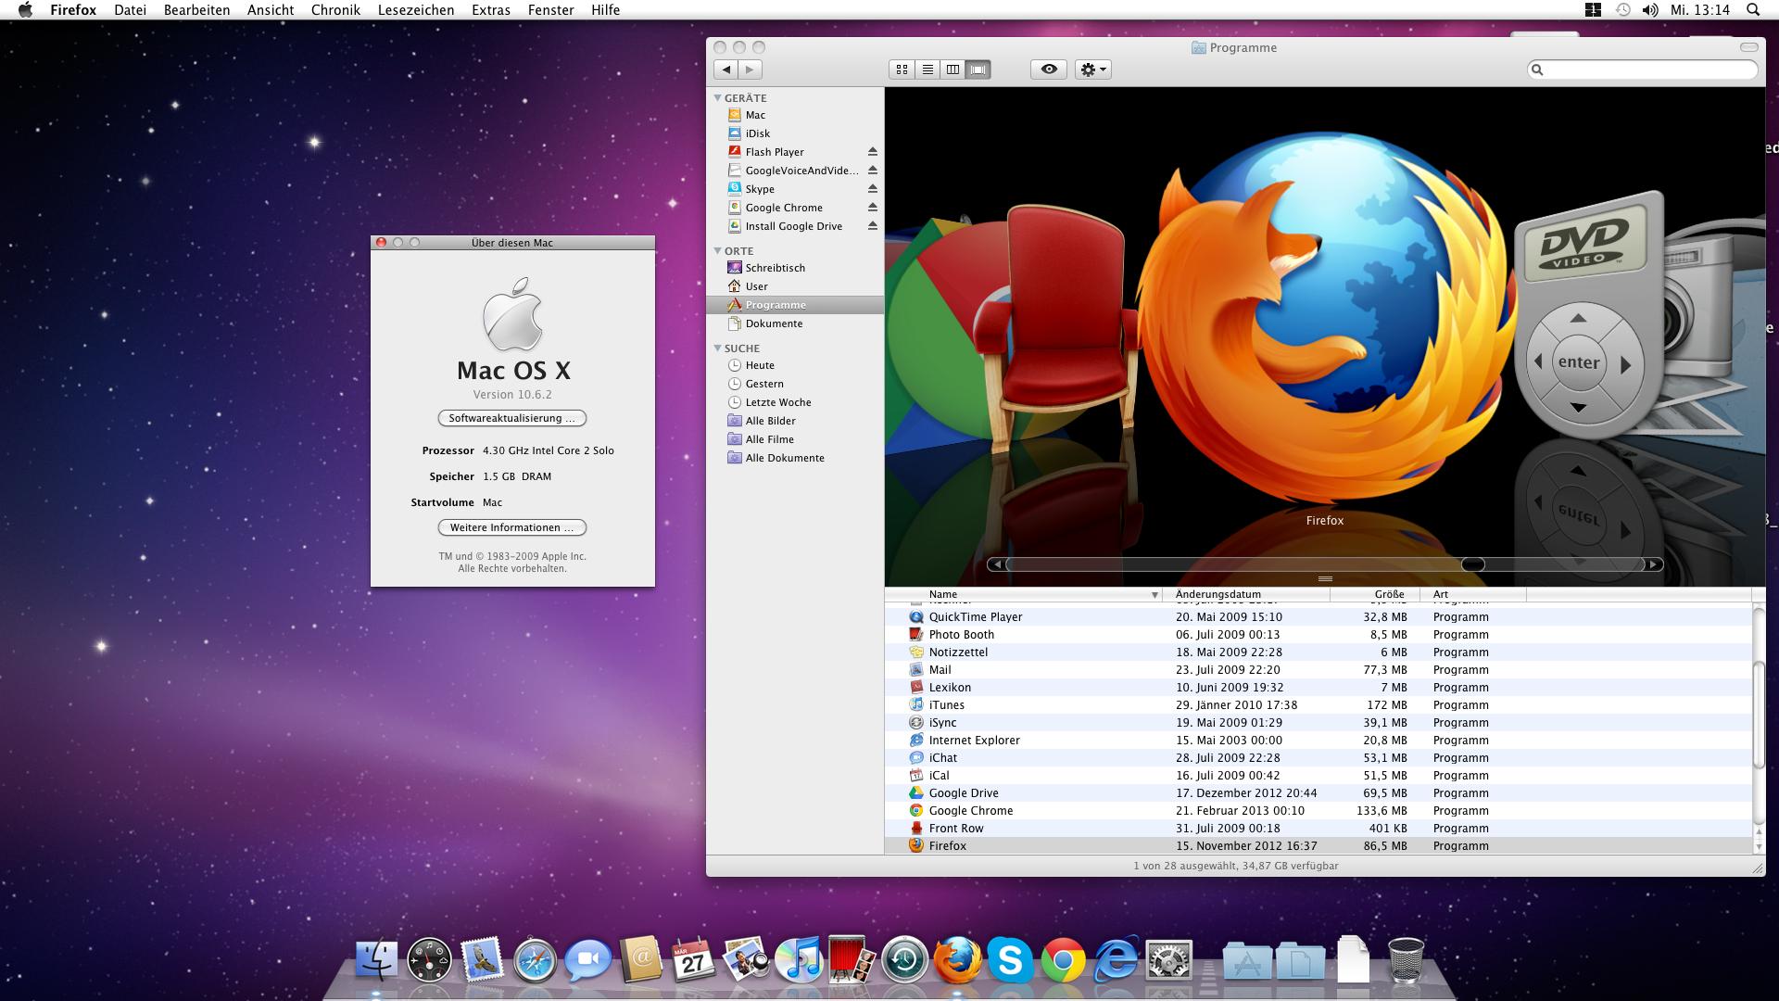Image resolution: width=1779 pixels, height=1001 pixels.
Task: Click the Cover Flow scrollbar thumb
Action: coord(1472,564)
